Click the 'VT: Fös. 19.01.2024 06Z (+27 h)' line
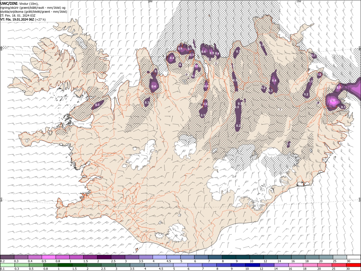 pos(23,19)
